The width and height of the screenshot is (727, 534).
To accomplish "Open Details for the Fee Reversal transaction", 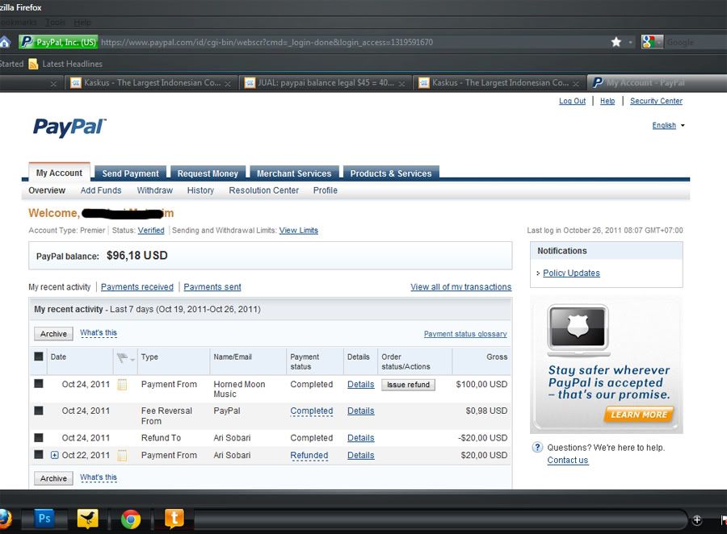I will pyautogui.click(x=361, y=411).
